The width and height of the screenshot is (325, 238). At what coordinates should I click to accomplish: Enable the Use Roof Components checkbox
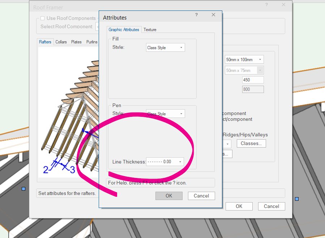tap(43, 18)
